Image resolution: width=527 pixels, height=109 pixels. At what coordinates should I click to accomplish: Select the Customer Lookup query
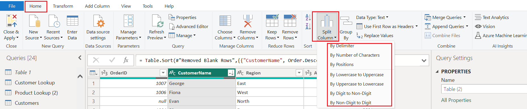(35, 83)
